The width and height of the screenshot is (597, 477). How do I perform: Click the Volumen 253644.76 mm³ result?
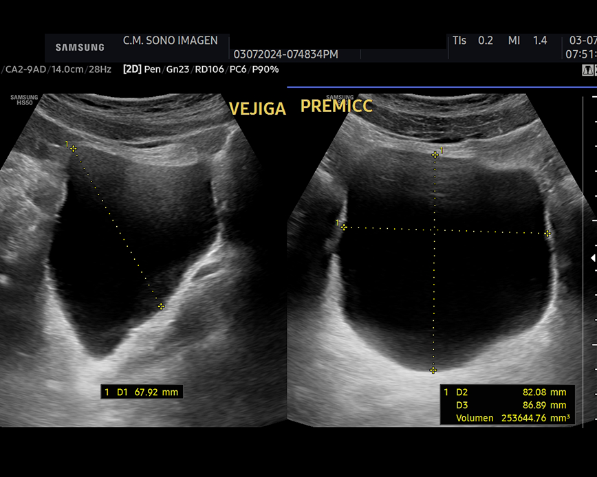508,417
